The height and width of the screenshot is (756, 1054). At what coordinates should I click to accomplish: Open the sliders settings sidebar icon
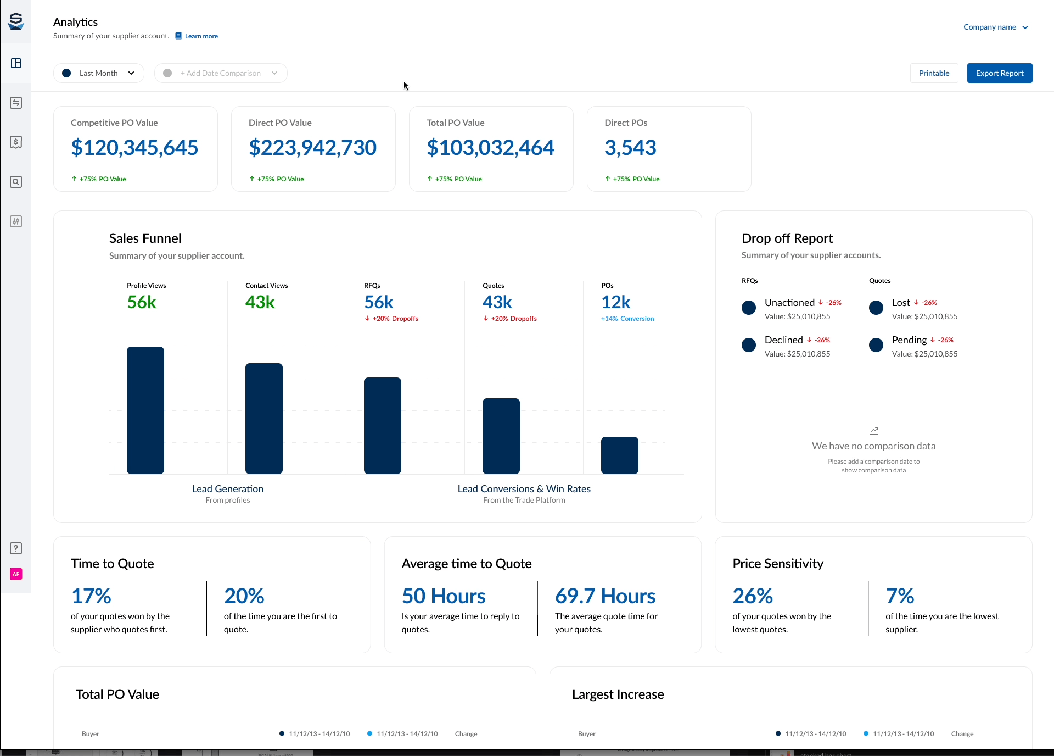[16, 221]
